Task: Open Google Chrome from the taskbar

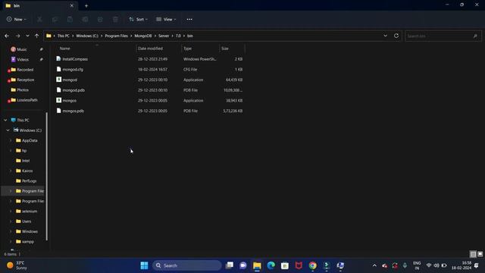Action: pos(313,265)
